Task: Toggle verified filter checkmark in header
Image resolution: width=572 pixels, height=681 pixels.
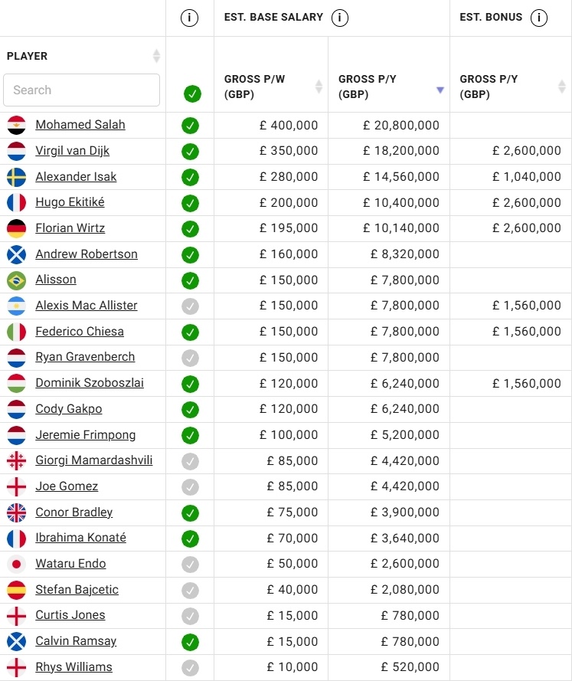Action: click(192, 94)
